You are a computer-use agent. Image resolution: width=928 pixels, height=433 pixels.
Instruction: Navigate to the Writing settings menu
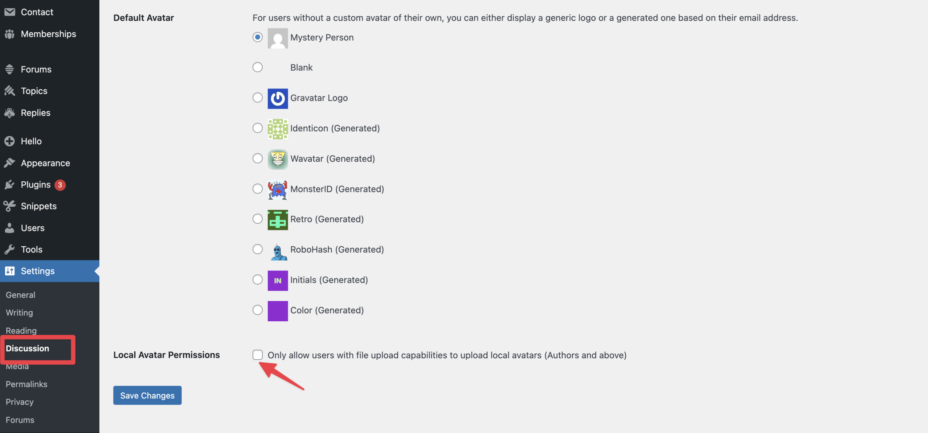coord(19,313)
